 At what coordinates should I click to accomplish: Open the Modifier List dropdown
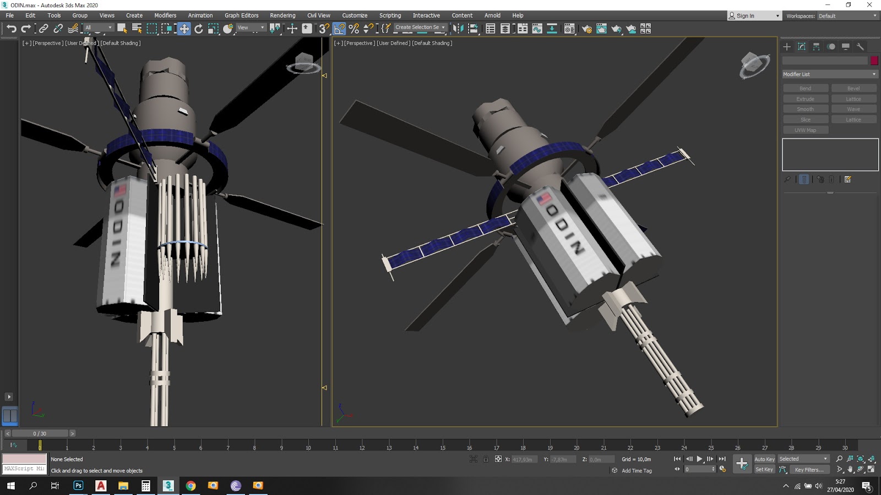[829, 73]
